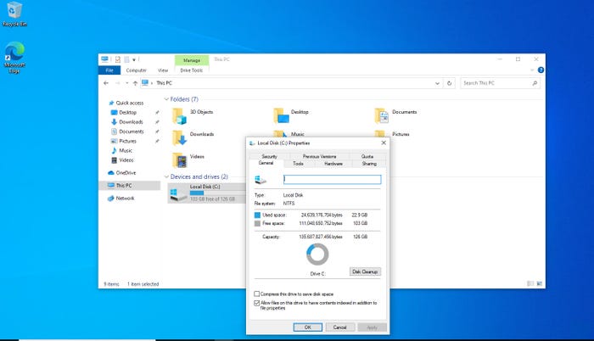
Task: Click the gray Free space color swatch
Action: coord(258,224)
